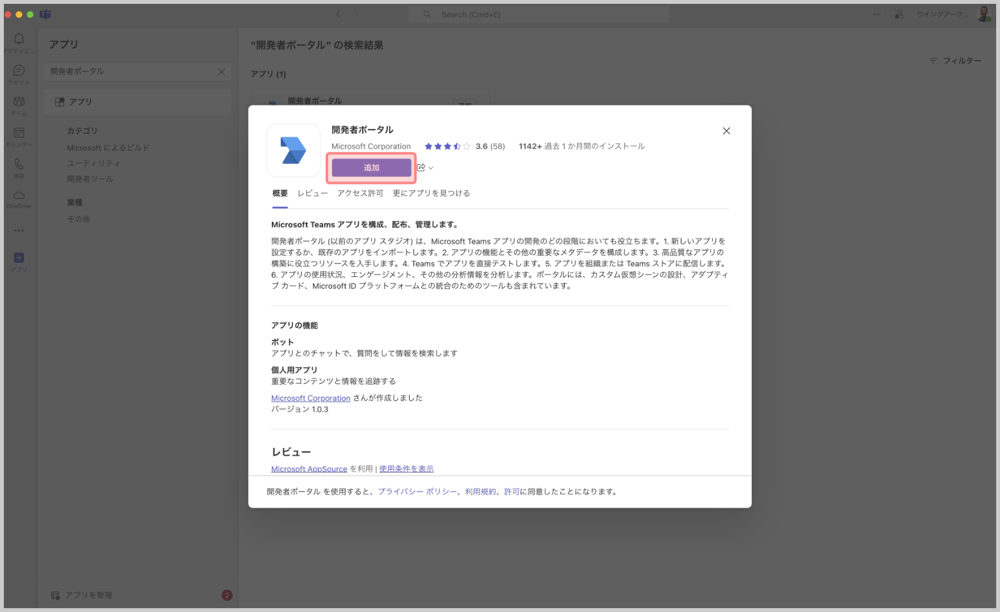1000x612 pixels.
Task: Open the Microsoft AppSource link
Action: pyautogui.click(x=309, y=469)
